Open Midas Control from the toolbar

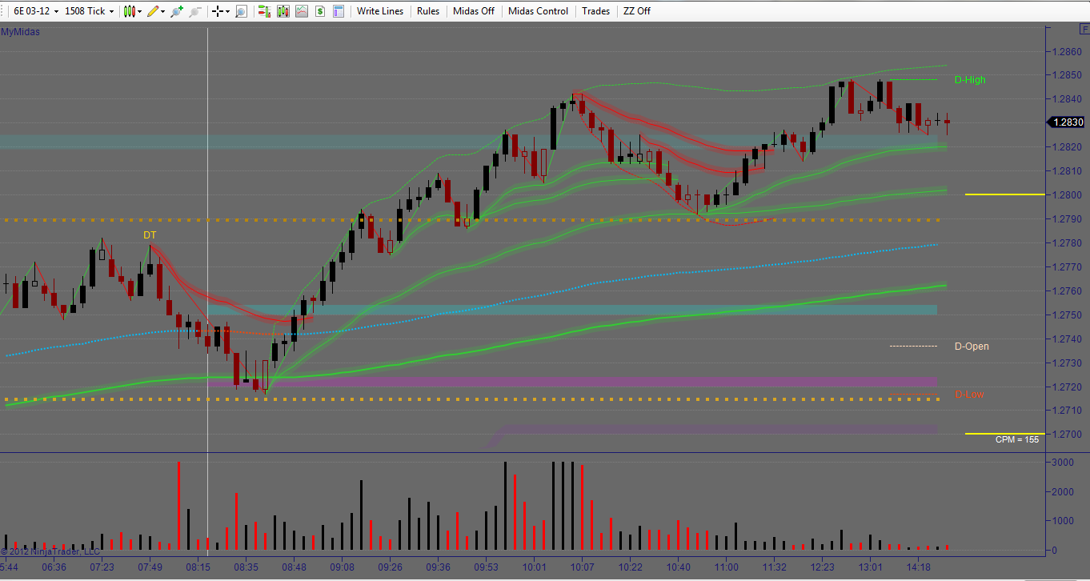coord(539,11)
